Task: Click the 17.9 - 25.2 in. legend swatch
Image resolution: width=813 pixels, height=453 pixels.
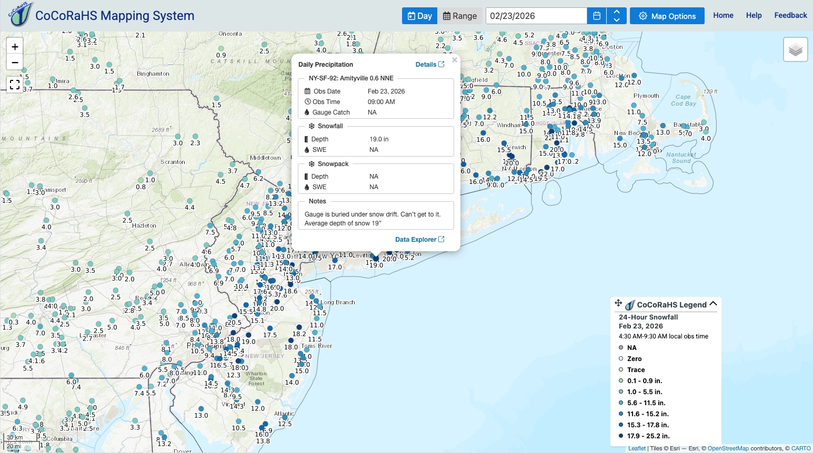Action: pyautogui.click(x=621, y=436)
